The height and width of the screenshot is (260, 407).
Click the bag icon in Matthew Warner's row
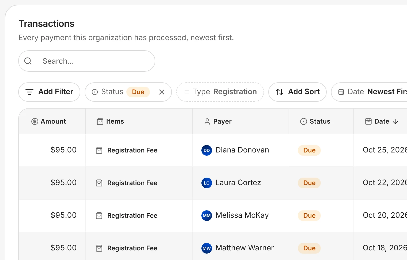[x=99, y=248]
